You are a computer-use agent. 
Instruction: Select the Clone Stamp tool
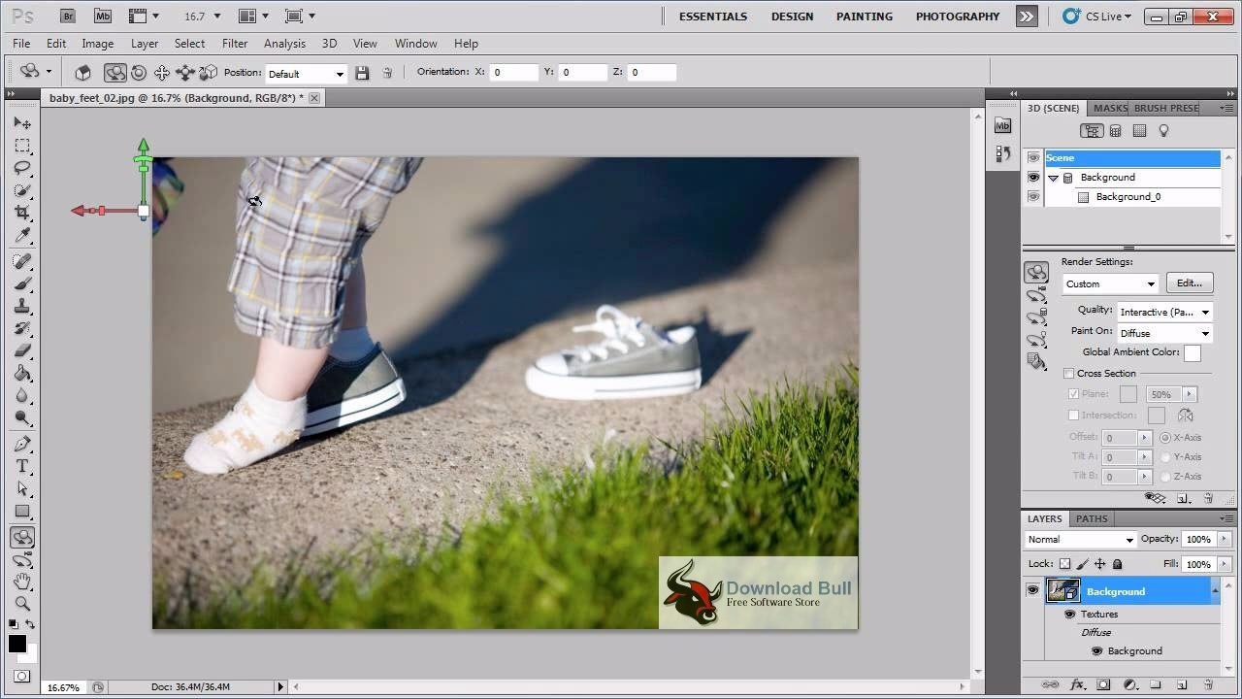tap(22, 306)
